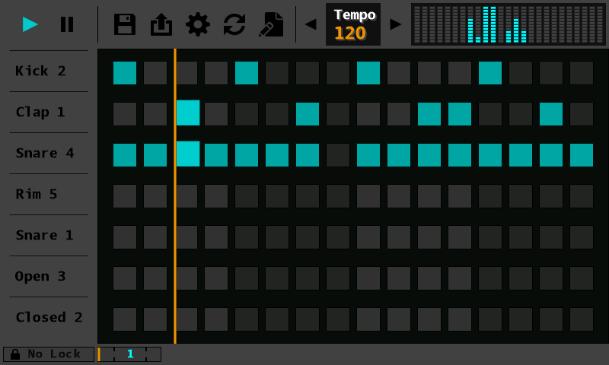
Task: Open settings with the gear icon
Action: click(198, 24)
